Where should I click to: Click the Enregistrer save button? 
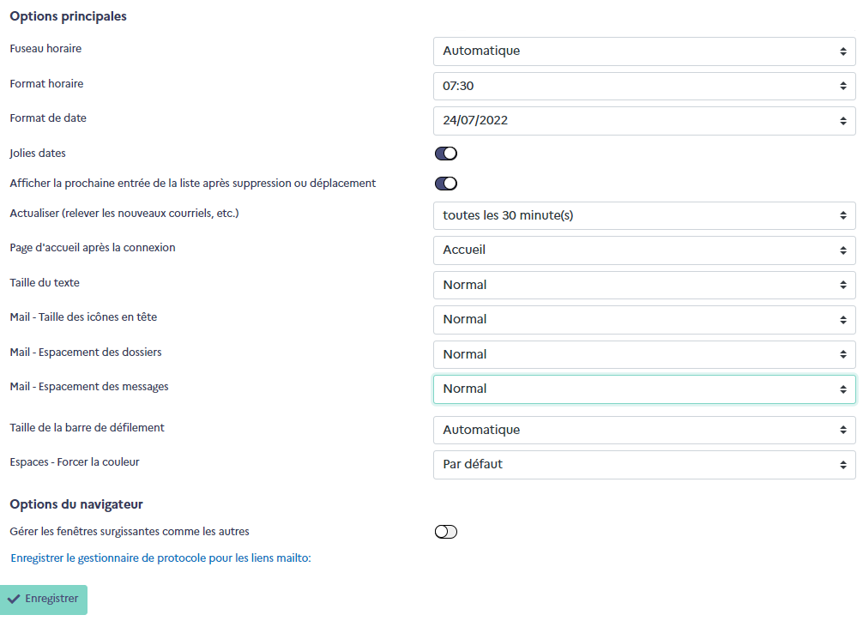44,600
